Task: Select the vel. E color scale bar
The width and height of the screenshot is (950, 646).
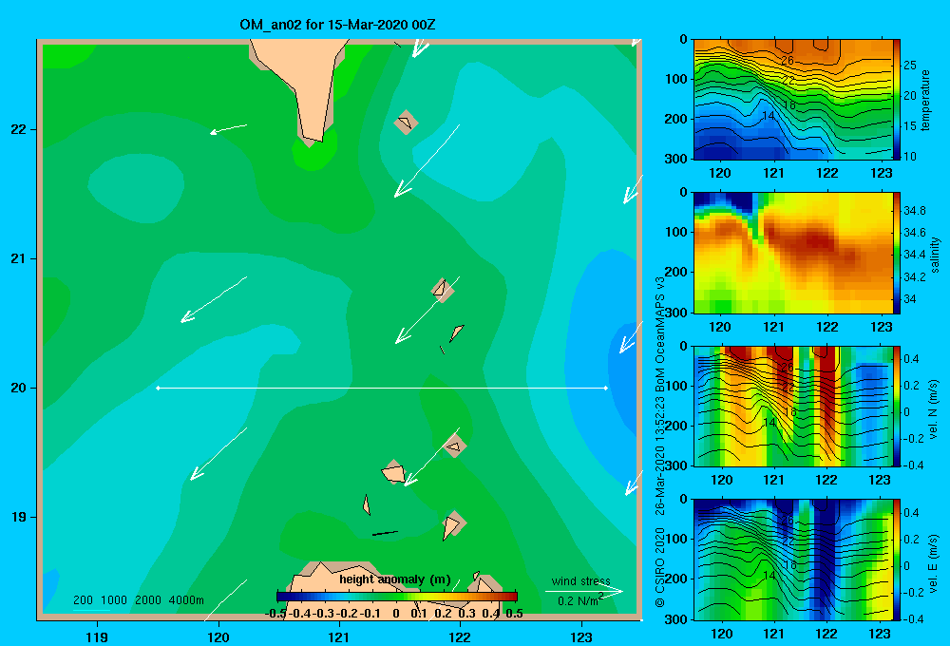Action: click(897, 559)
